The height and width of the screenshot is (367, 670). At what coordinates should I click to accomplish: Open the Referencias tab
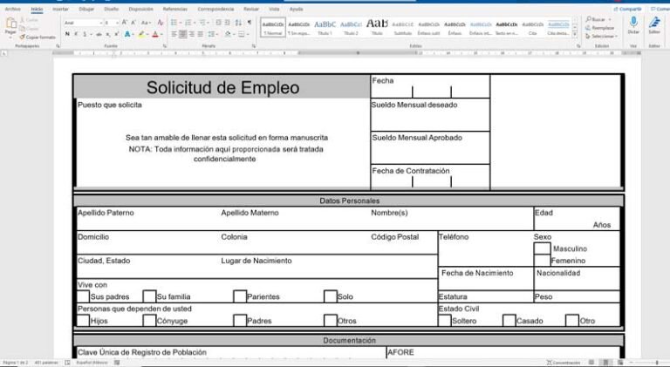pyautogui.click(x=174, y=9)
